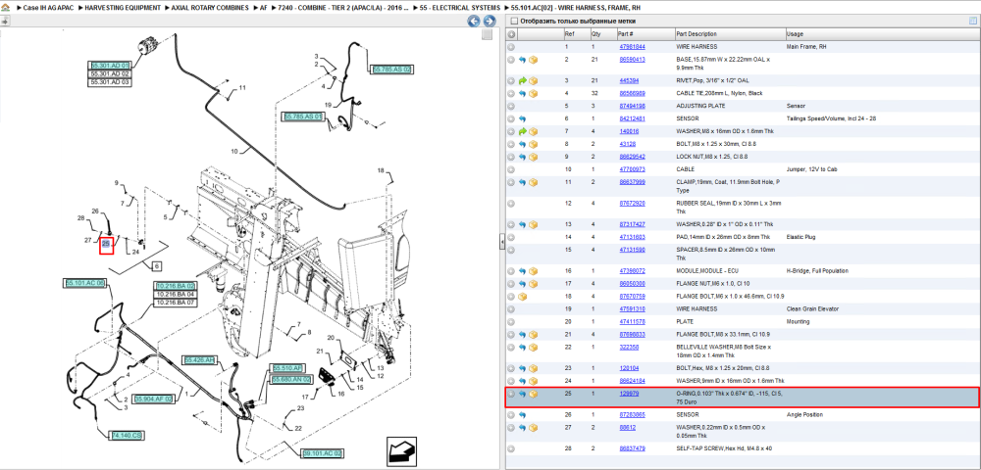This screenshot has height=470, width=981.
Task: Open 'AXIAL ROTARY COMBINES' breadcrumb
Action: click(210, 8)
